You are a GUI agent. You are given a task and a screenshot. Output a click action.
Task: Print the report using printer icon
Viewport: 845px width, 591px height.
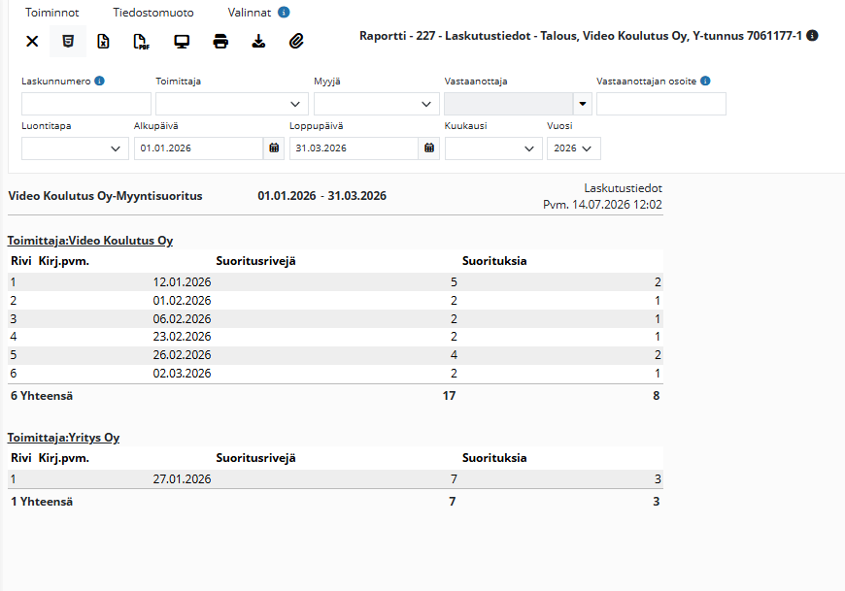[220, 41]
